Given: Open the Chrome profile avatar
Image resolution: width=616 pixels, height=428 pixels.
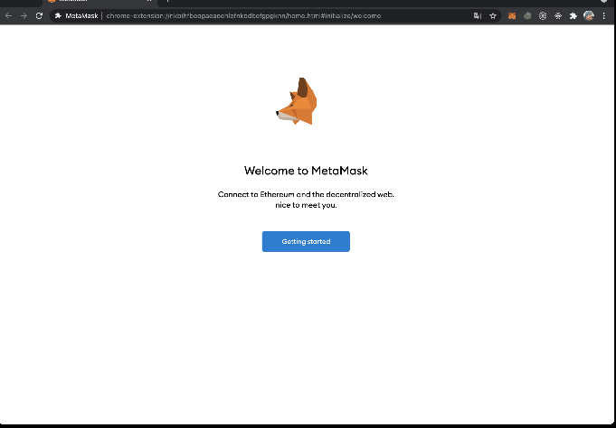Looking at the screenshot, I should pos(589,15).
